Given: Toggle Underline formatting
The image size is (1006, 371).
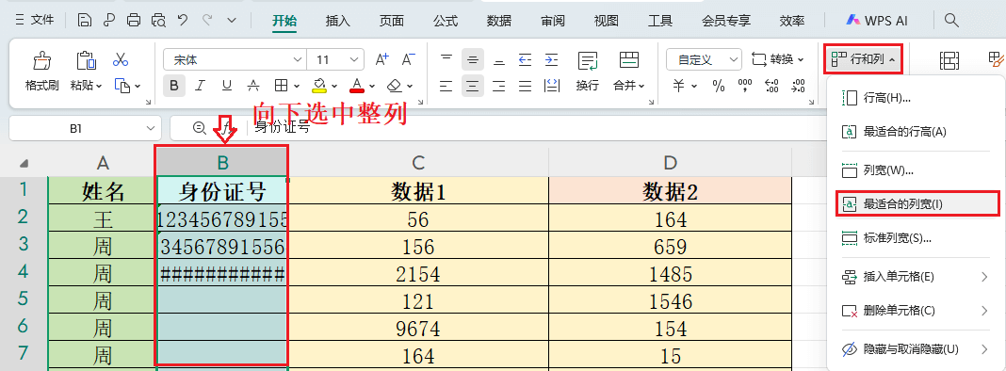Looking at the screenshot, I should click(x=226, y=86).
